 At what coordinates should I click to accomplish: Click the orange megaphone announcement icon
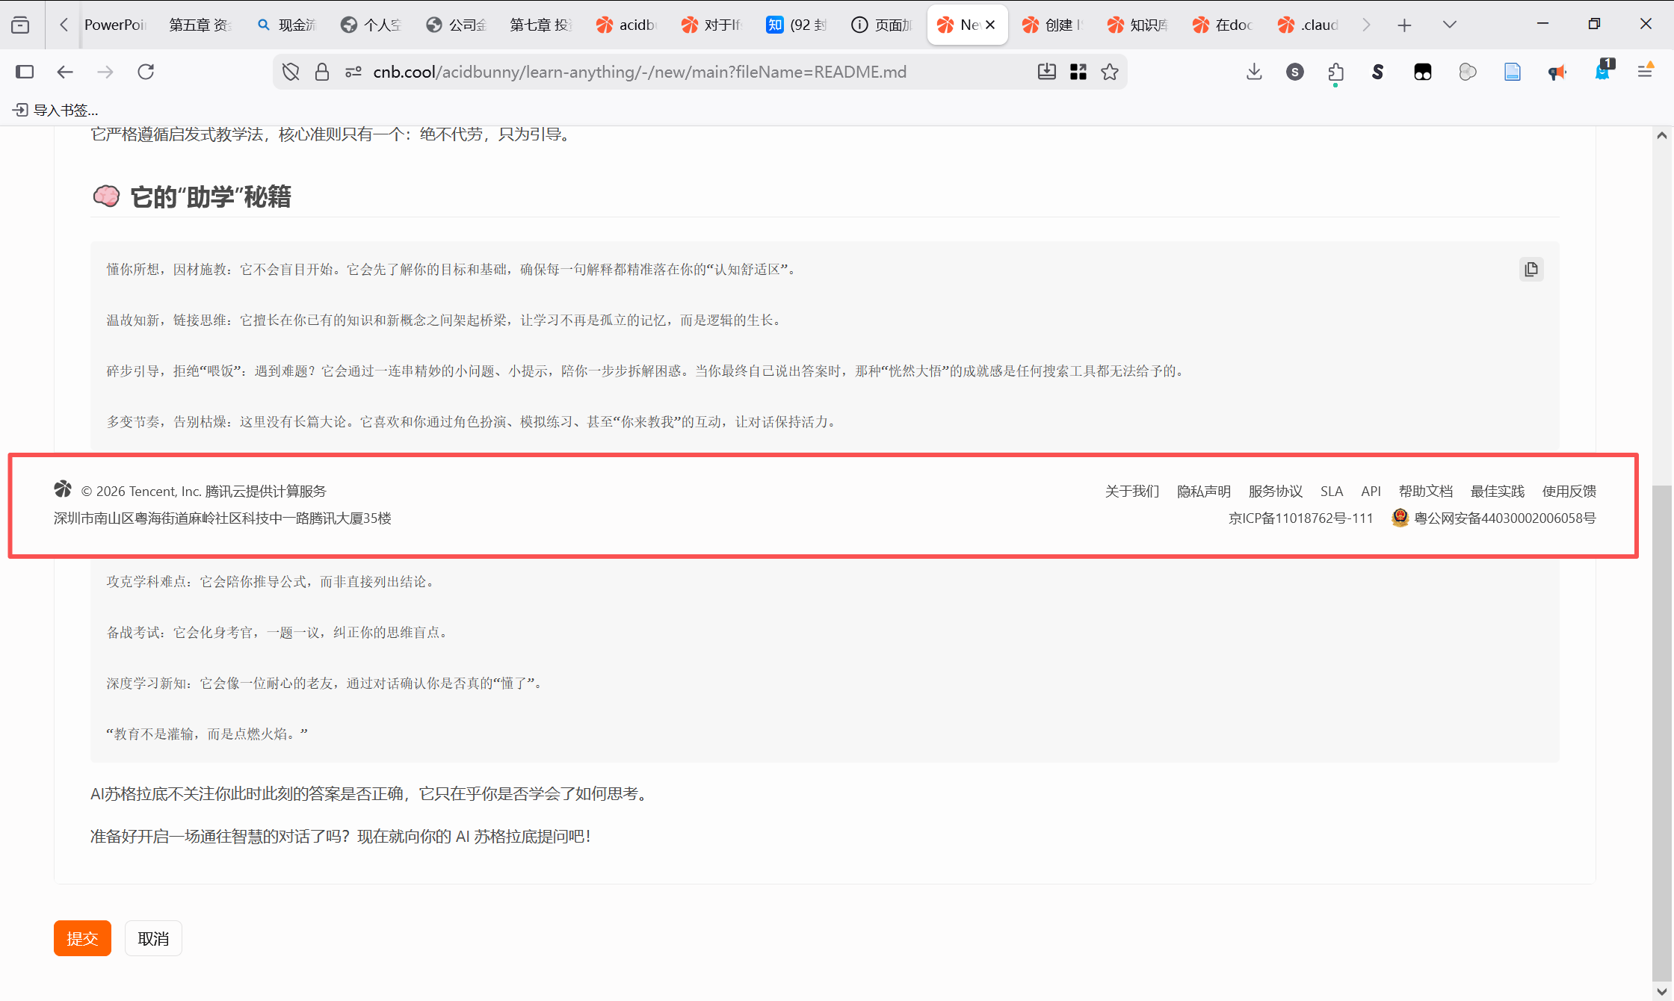pos(1557,72)
